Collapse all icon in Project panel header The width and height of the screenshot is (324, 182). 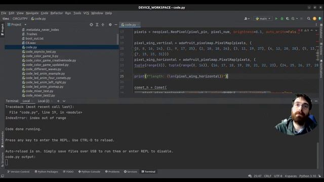[103, 25]
